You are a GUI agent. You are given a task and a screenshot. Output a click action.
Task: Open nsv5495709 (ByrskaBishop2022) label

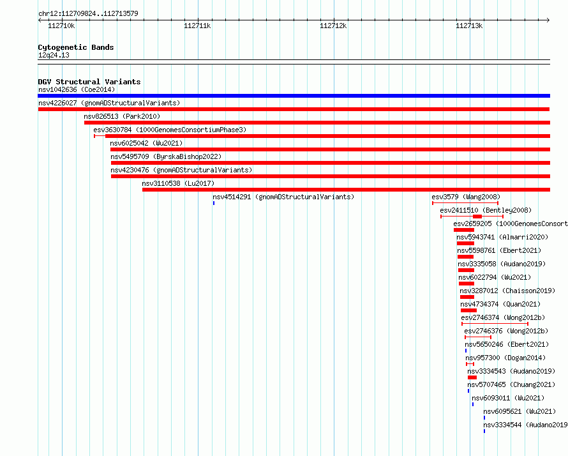pyautogui.click(x=166, y=156)
